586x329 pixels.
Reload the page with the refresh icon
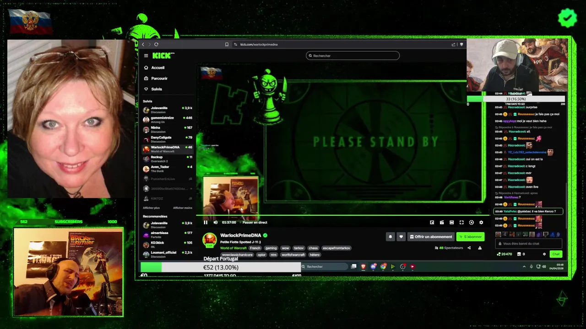click(156, 44)
